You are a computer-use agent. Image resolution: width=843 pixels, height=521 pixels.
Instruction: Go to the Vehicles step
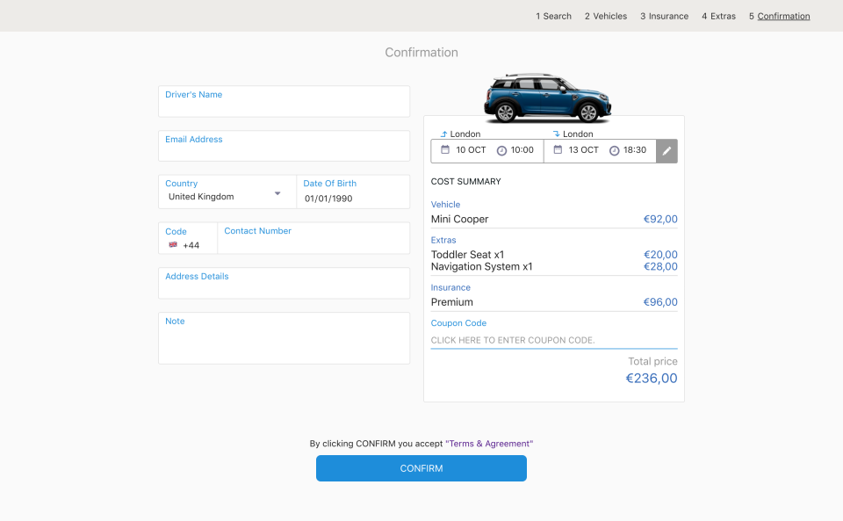point(606,16)
